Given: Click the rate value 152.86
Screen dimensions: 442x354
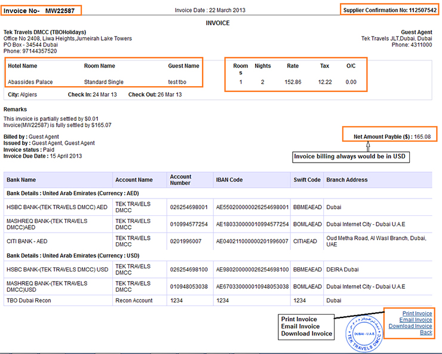Looking at the screenshot, I should point(293,82).
